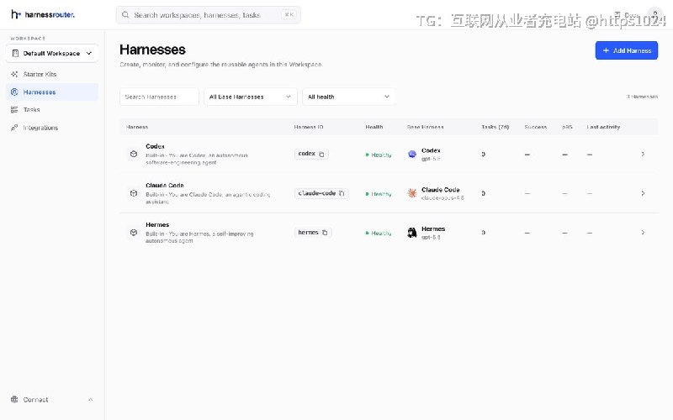The width and height of the screenshot is (673, 420).
Task: Click the claude-code ID badge
Action: click(321, 193)
